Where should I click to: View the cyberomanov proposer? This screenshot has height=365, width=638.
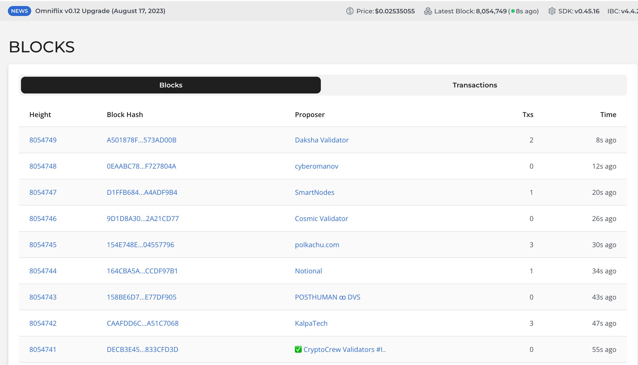316,166
